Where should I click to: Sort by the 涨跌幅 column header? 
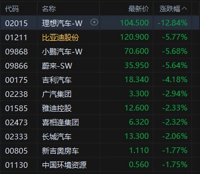tap(173, 9)
